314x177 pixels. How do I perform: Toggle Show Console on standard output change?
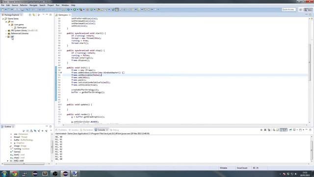click(282, 130)
